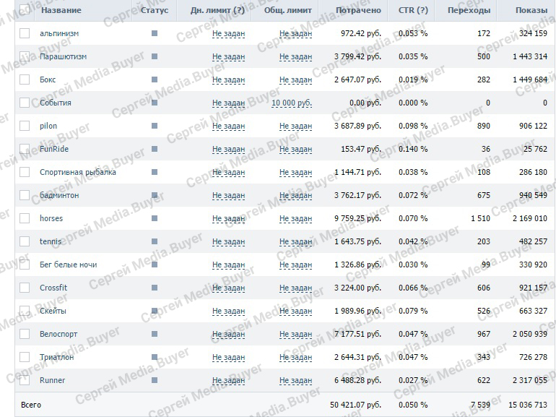Screen dimensions: 556x417
Task: Click impressions value 2 317 055
Action: (530, 380)
